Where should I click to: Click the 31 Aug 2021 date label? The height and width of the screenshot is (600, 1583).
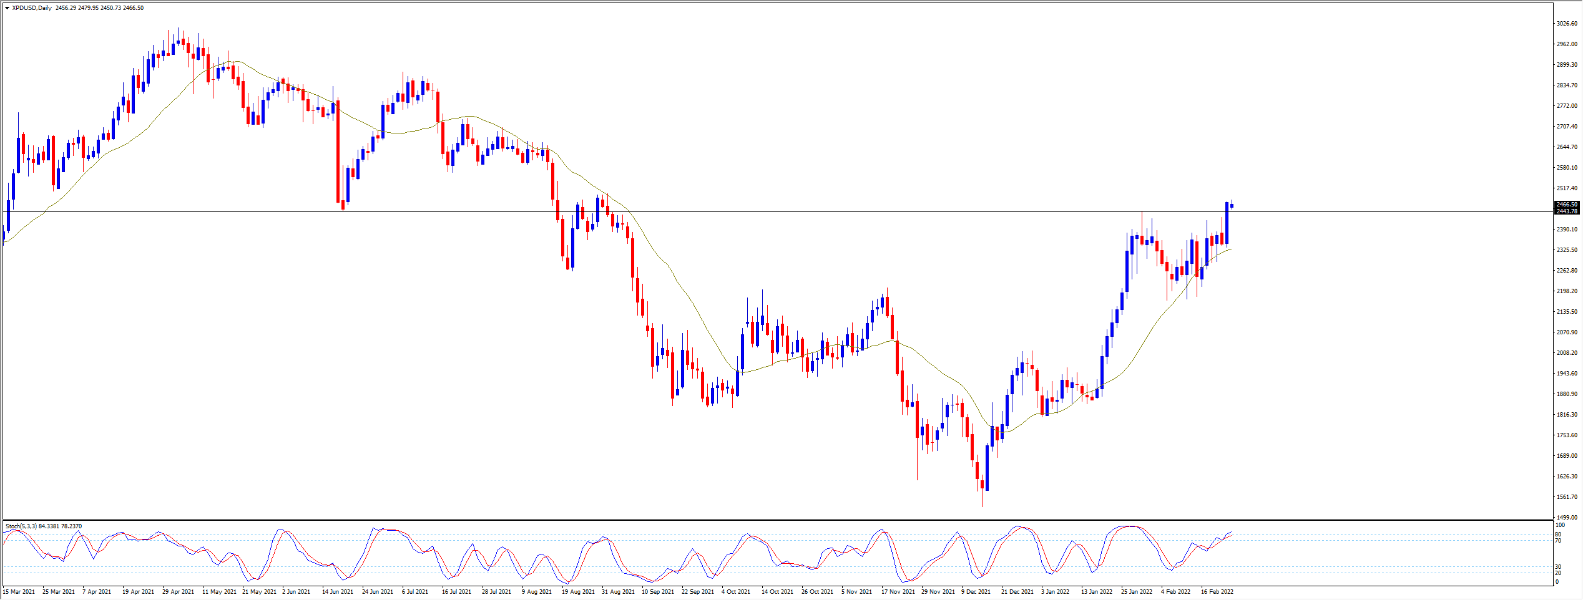pos(617,592)
